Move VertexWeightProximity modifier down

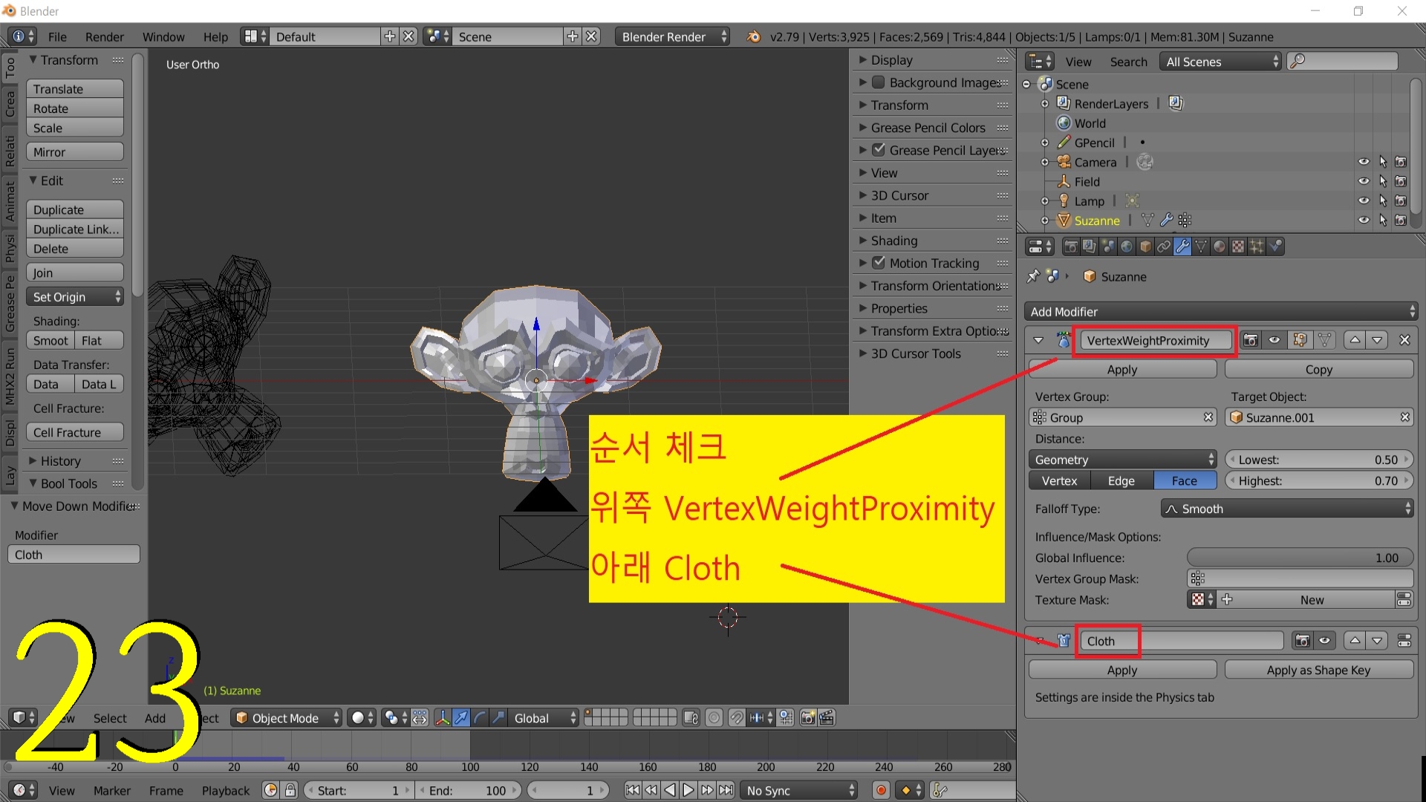(1378, 340)
